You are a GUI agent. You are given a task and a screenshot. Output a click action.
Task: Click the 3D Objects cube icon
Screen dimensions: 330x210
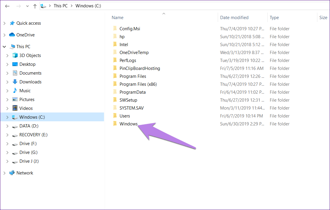15,55
